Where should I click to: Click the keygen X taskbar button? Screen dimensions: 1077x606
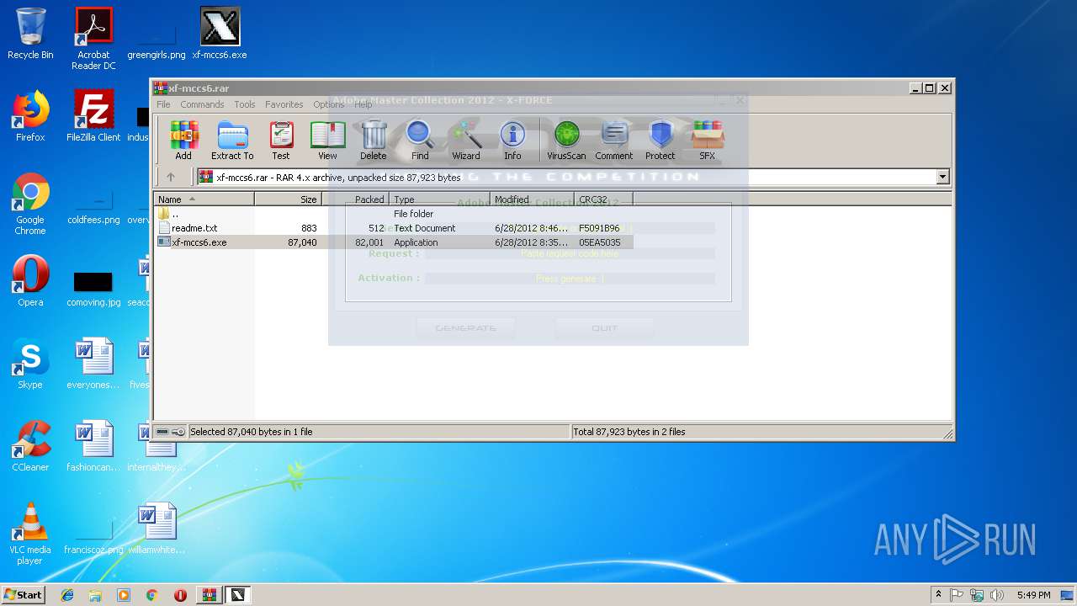tap(238, 595)
